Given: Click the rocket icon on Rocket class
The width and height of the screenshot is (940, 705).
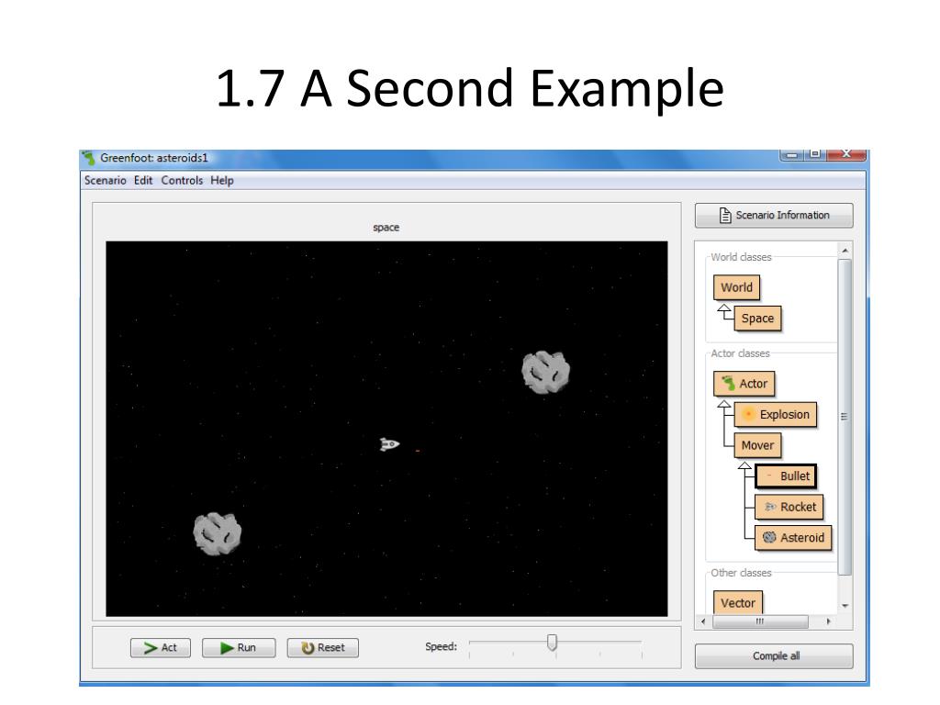Looking at the screenshot, I should [770, 507].
